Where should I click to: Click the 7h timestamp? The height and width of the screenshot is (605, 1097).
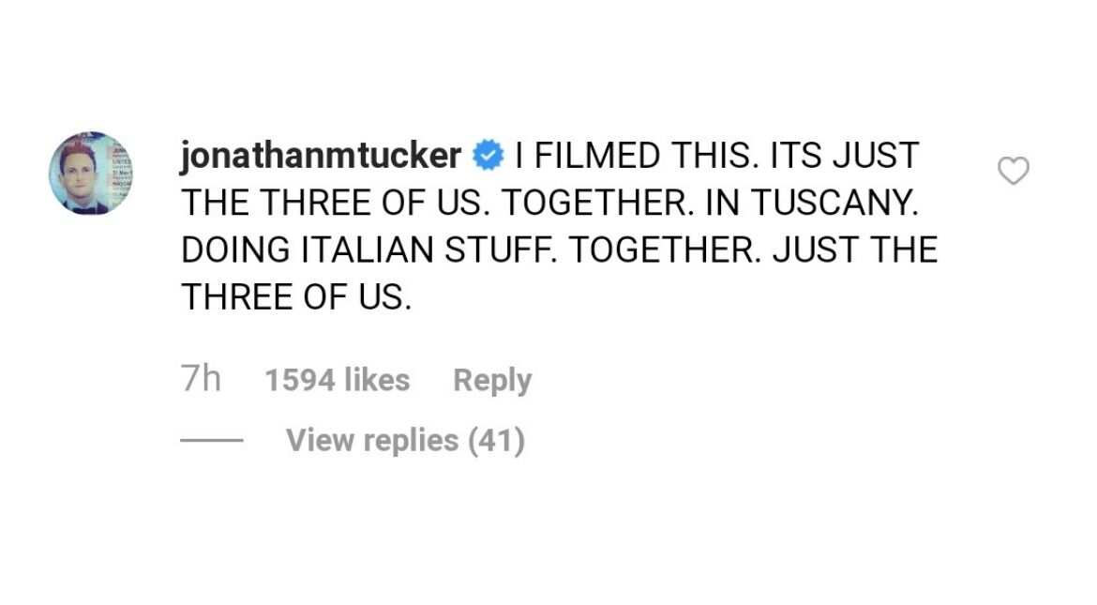[202, 379]
